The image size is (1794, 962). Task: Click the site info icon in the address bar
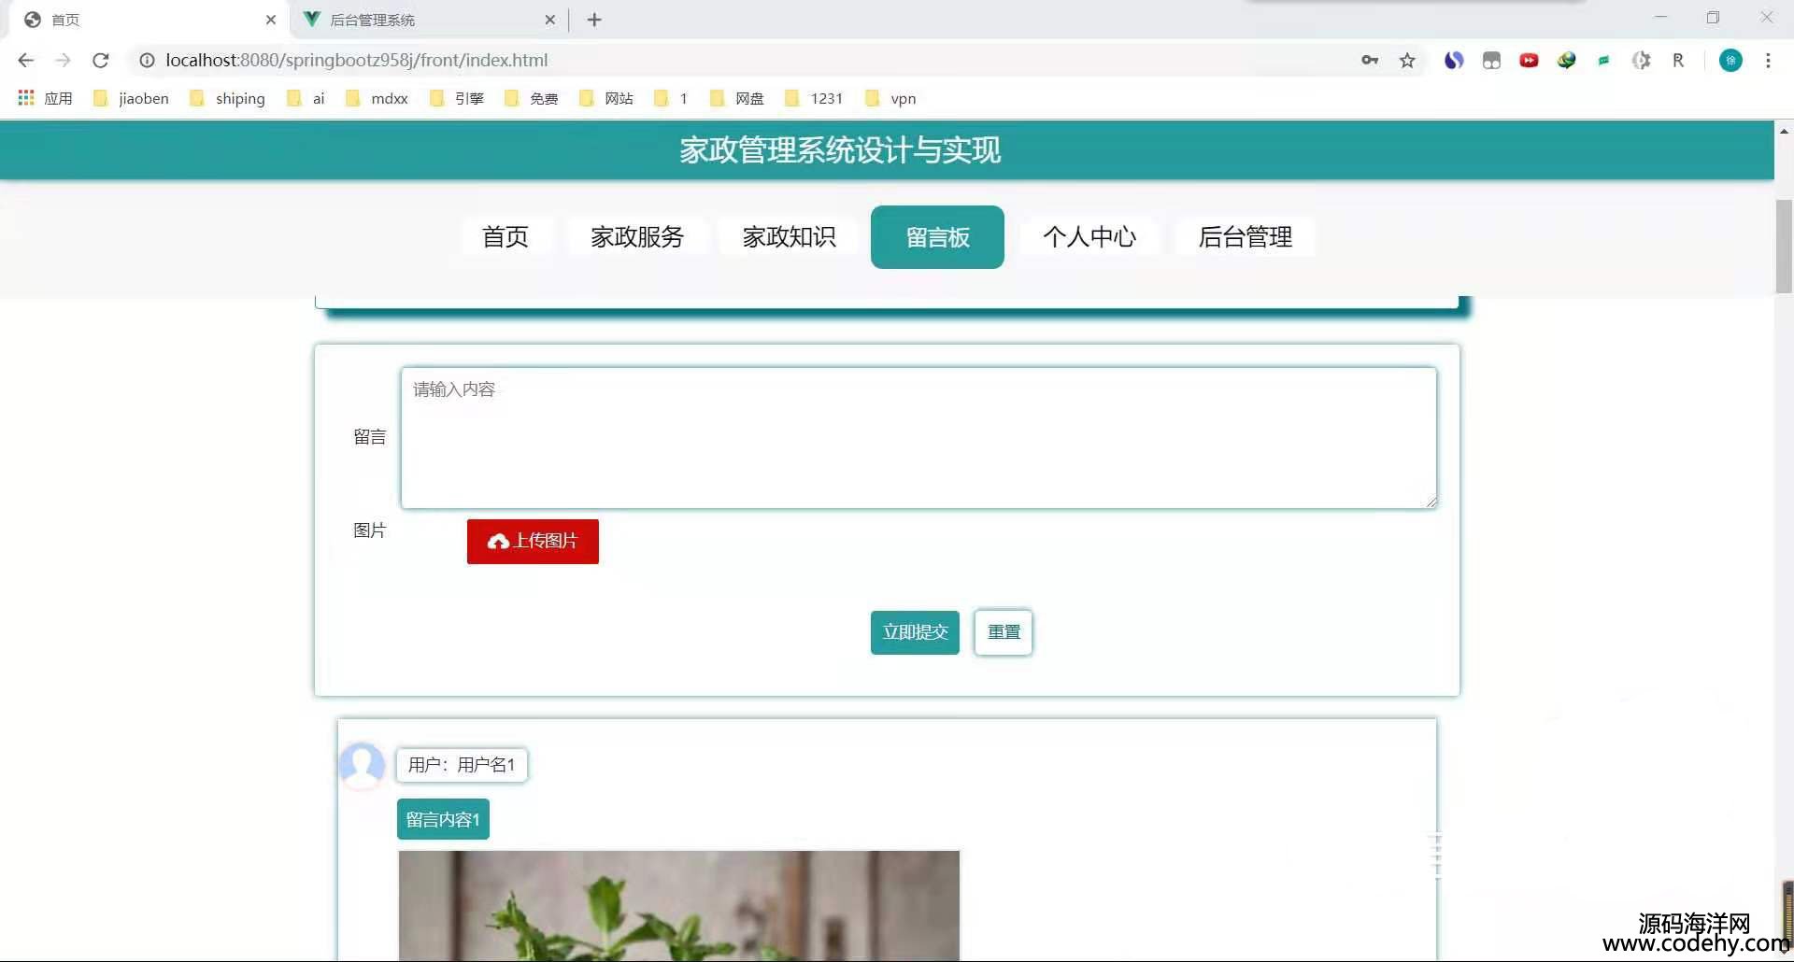pyautogui.click(x=147, y=61)
